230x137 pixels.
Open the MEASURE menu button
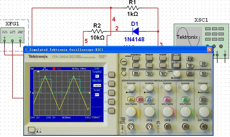click(x=149, y=58)
